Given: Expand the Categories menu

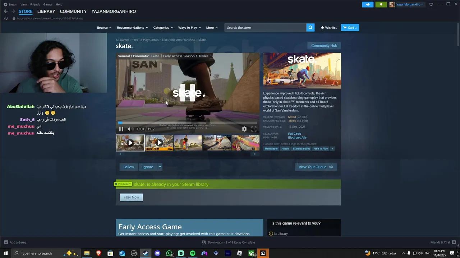Looking at the screenshot, I should [x=163, y=28].
